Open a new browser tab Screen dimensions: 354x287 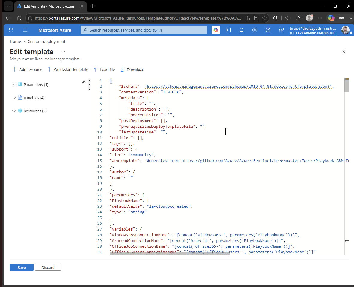pos(93,6)
